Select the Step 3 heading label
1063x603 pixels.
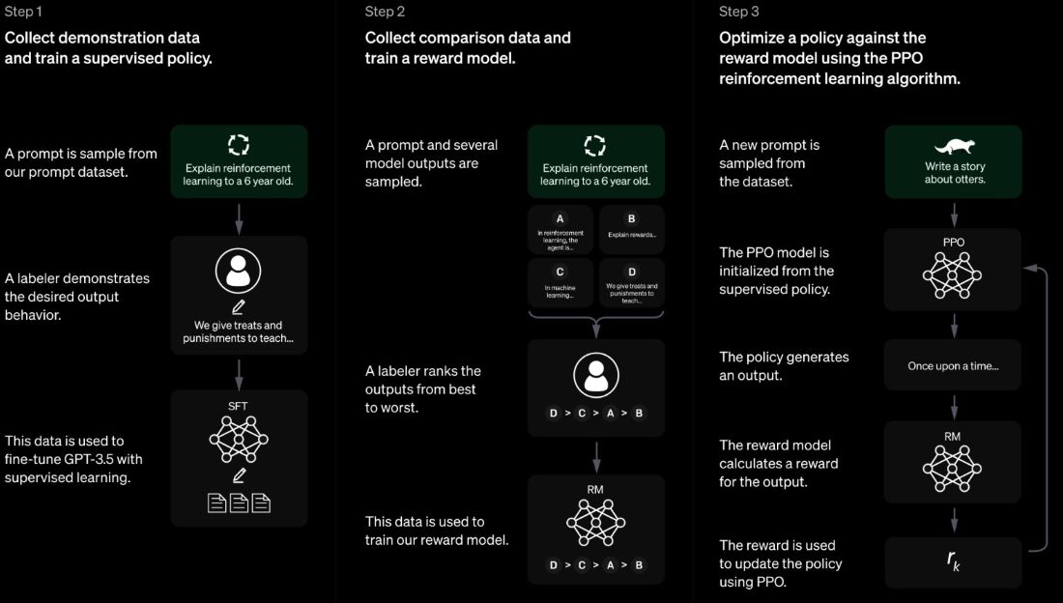tap(739, 12)
